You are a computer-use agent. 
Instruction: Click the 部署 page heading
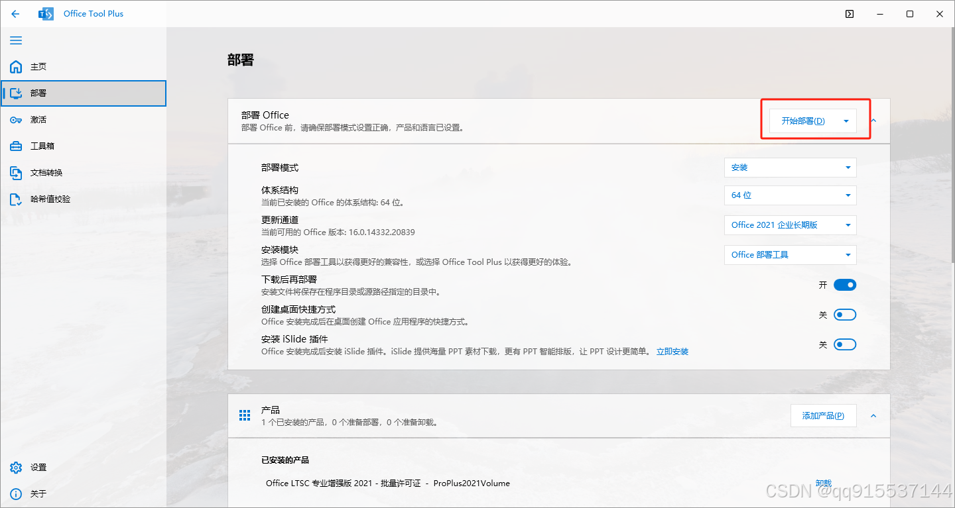coord(241,60)
